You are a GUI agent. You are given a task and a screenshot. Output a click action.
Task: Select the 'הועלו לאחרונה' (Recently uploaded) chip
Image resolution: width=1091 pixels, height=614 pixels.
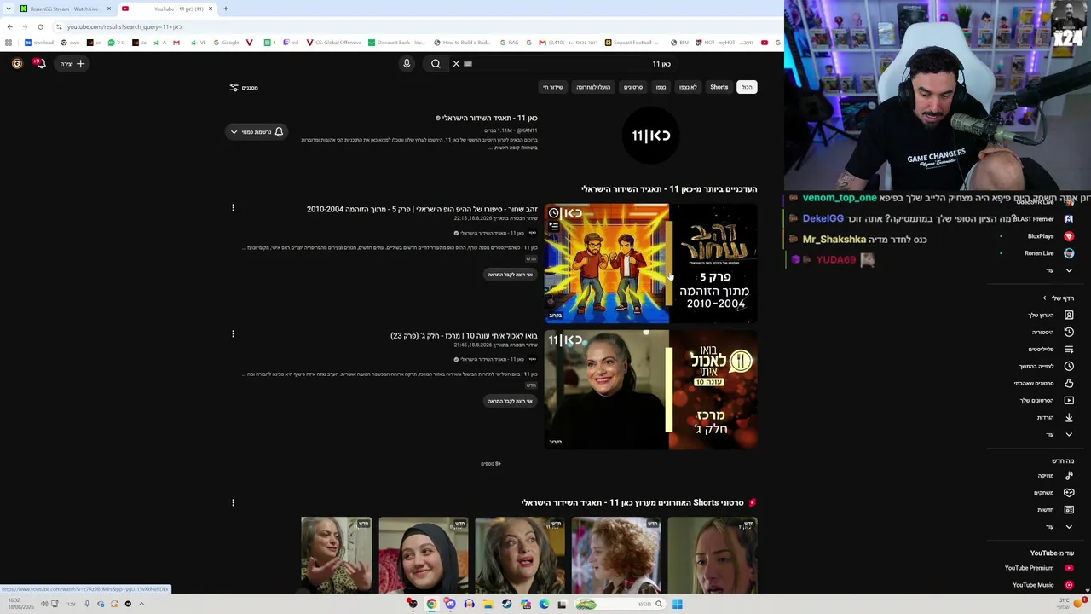(x=593, y=87)
